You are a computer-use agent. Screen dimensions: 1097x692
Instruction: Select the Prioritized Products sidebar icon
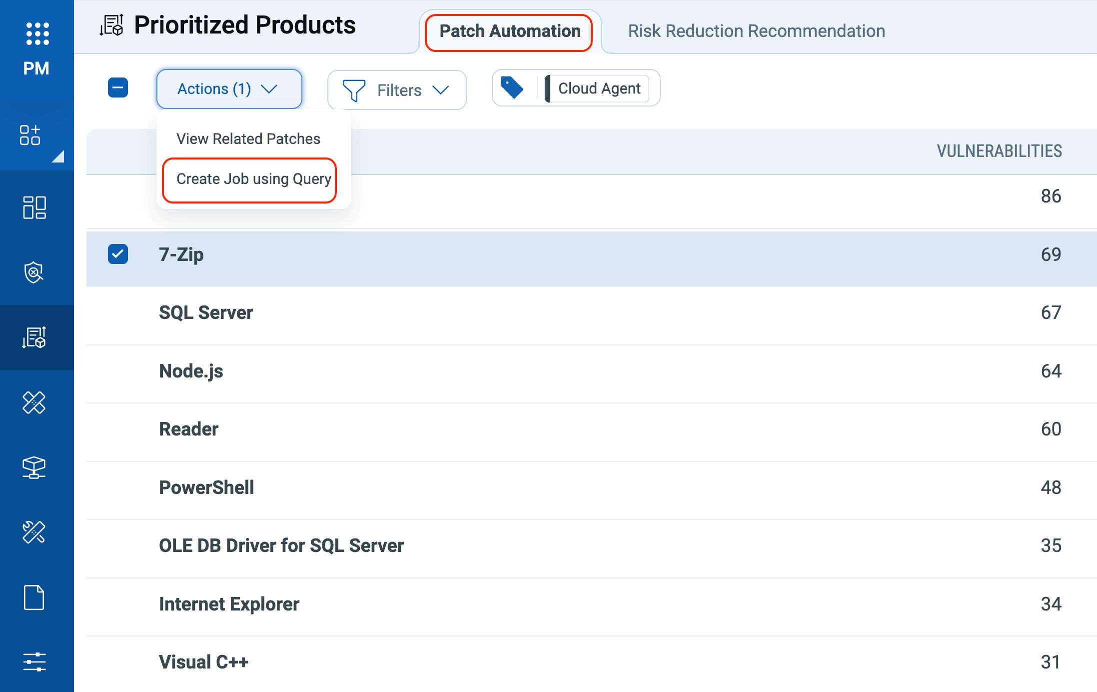tap(34, 337)
